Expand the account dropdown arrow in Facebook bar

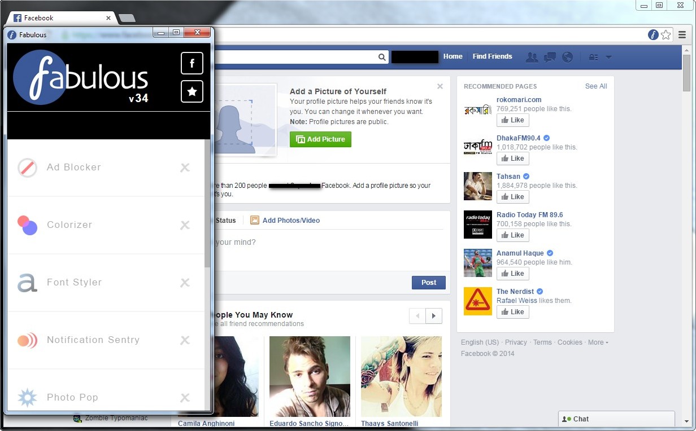tap(608, 57)
